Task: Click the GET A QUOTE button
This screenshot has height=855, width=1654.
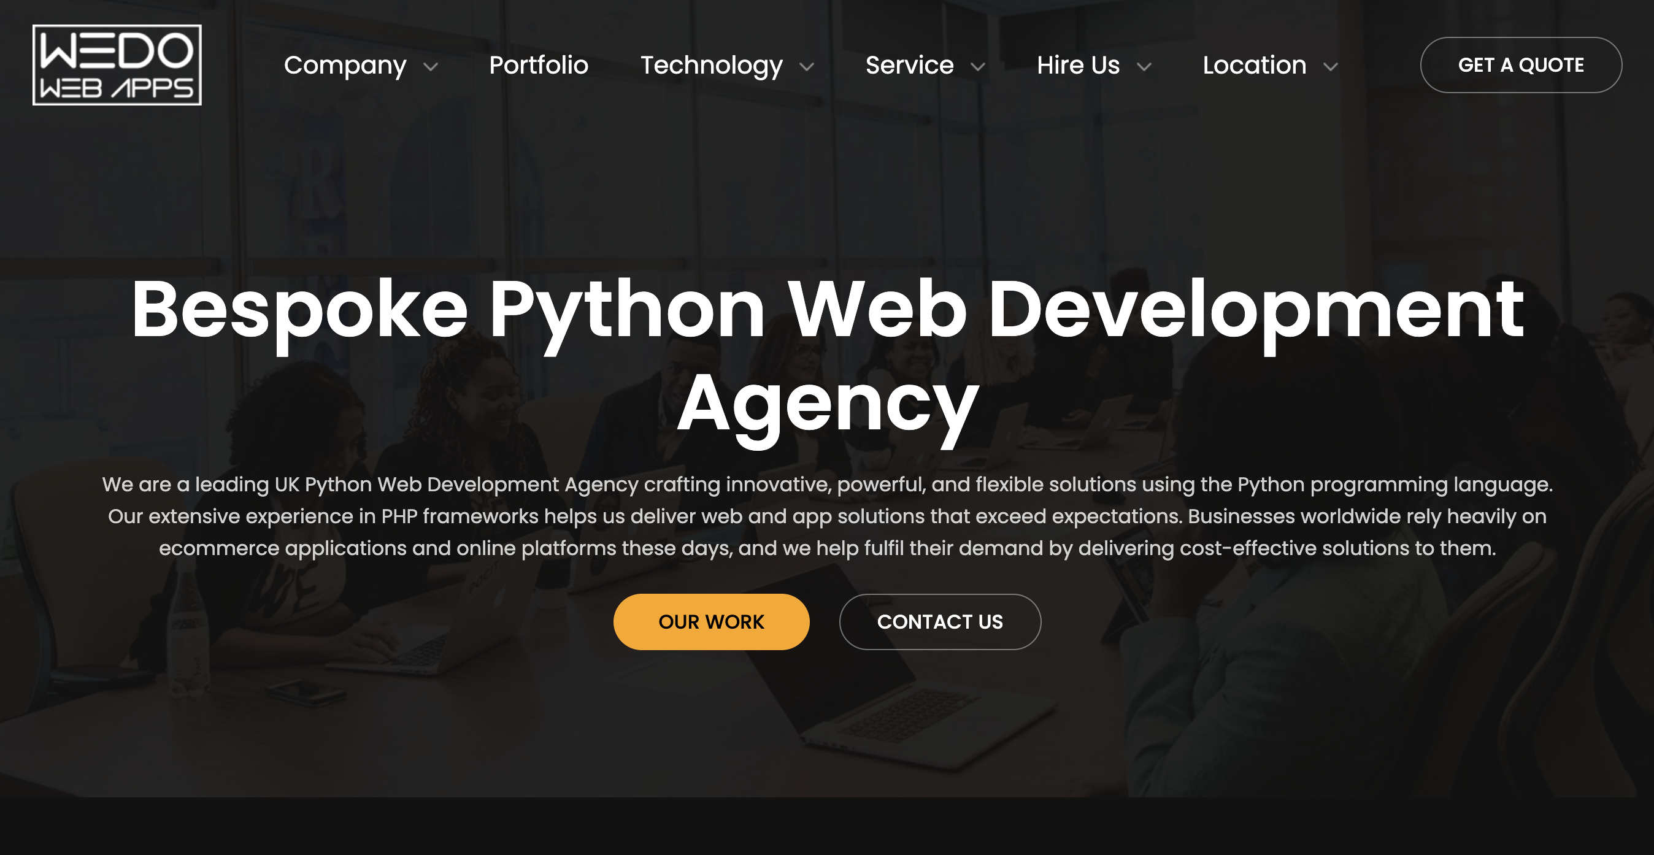Action: [x=1520, y=65]
